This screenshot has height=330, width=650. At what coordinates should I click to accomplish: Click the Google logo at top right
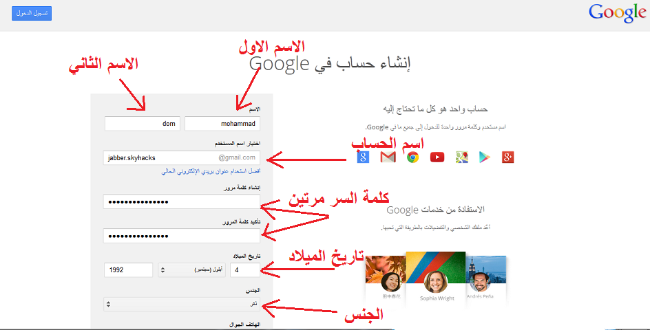tap(617, 13)
